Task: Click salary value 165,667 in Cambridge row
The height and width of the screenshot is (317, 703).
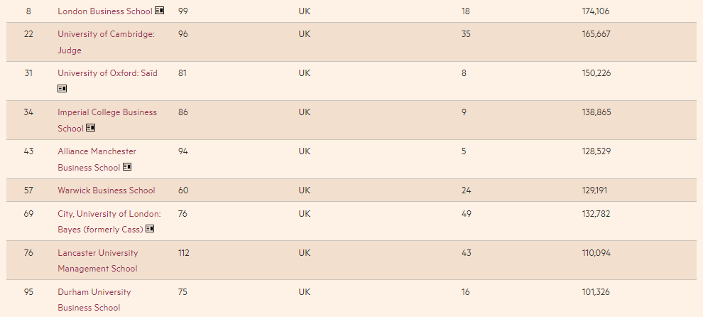Action: 596,34
